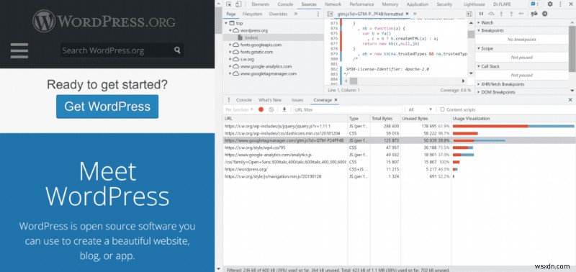Open DevTools settings gear

click(x=550, y=4)
